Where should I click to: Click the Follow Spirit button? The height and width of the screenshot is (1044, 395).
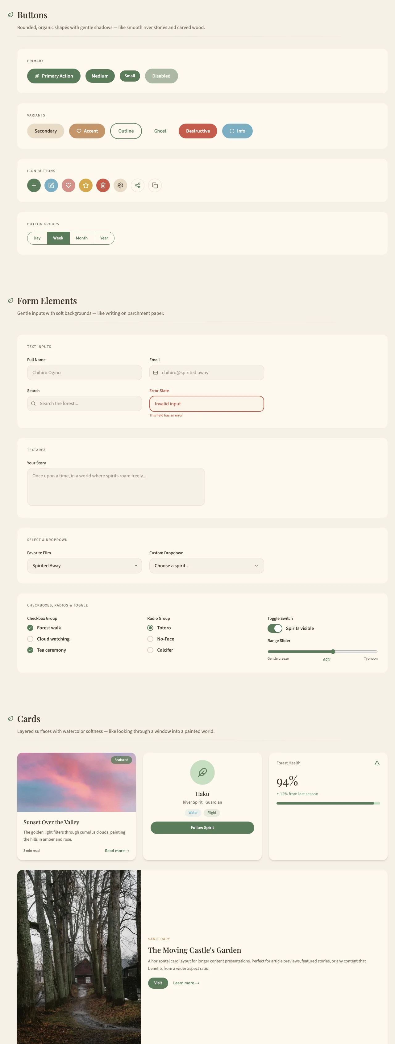click(x=202, y=828)
